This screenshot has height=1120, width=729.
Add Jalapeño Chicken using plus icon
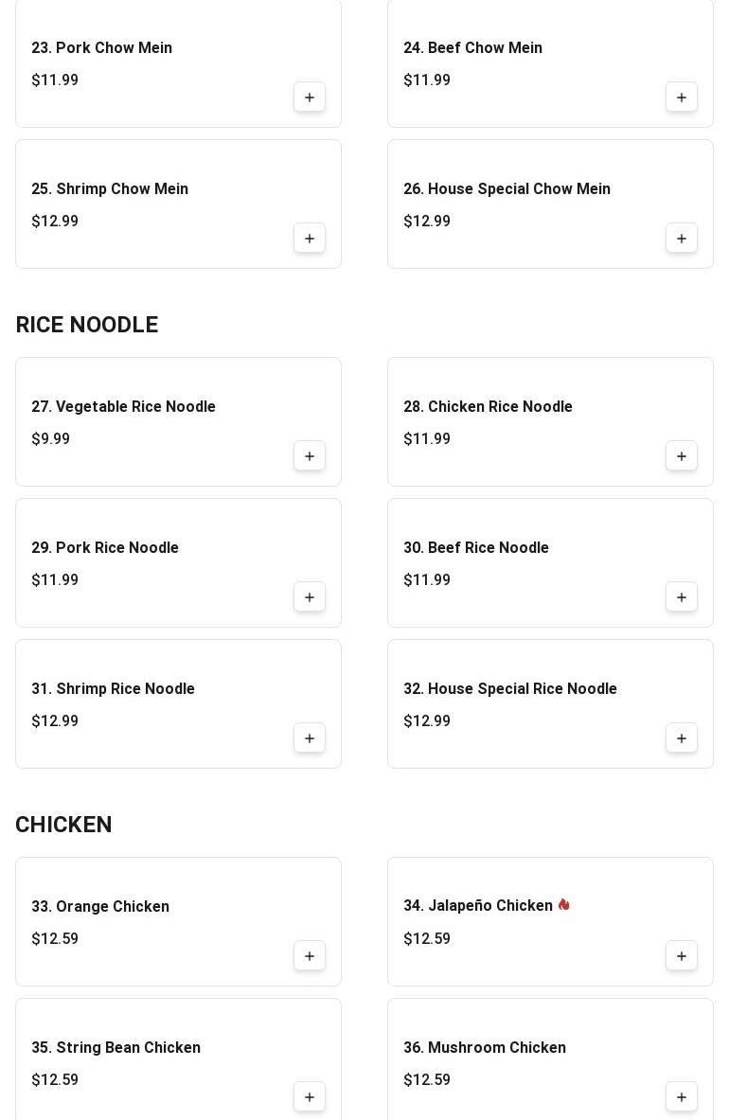point(681,955)
